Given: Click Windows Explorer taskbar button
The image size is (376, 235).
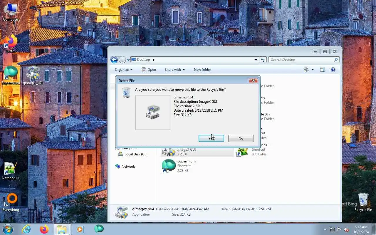Looking at the screenshot, I should [62, 229].
